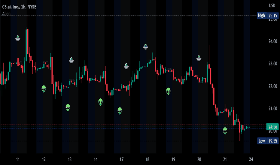This screenshot has width=280, height=165.
Task: Click the tall green candle reaching the 25.15 high
Action: click(26, 45)
